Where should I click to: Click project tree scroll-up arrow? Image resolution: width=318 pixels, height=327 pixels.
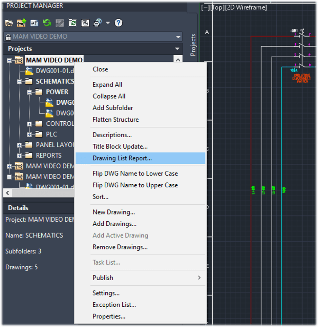click(x=178, y=60)
